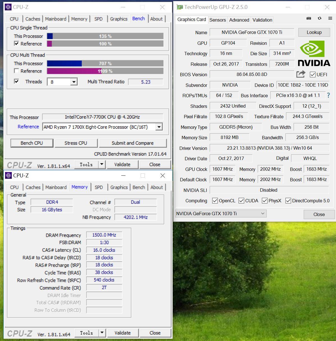Click the title bar icon of CPU-Z Memory window

(8, 175)
